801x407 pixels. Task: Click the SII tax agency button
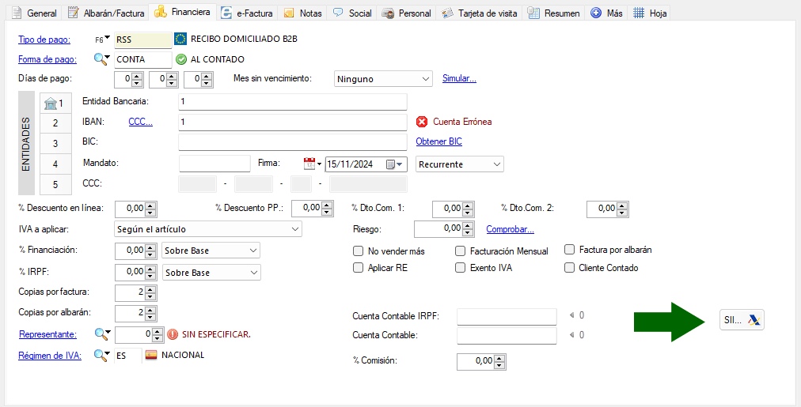click(742, 320)
